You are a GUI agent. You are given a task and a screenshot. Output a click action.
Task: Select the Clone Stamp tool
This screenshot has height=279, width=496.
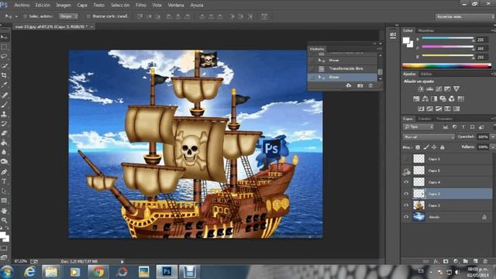(x=4, y=114)
